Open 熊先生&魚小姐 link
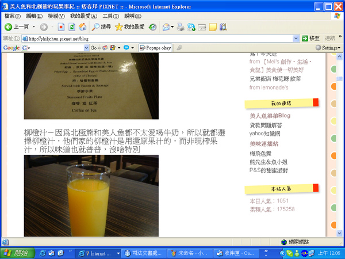345x259 pixels. (x=269, y=162)
